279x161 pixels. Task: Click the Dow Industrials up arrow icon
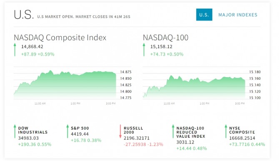(15, 132)
